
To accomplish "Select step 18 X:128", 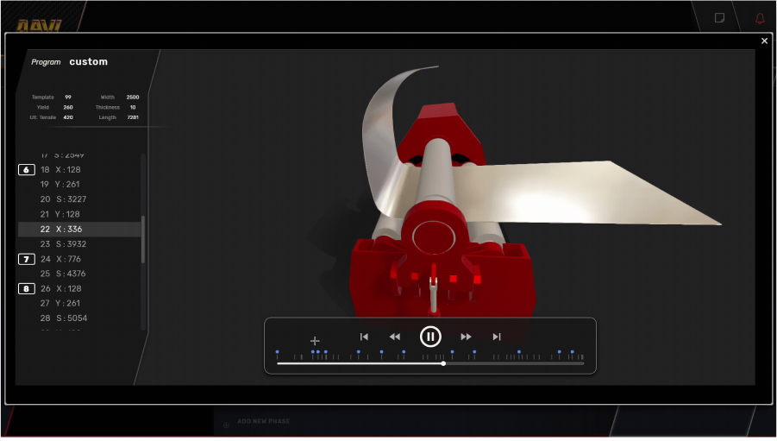I will [x=79, y=170].
